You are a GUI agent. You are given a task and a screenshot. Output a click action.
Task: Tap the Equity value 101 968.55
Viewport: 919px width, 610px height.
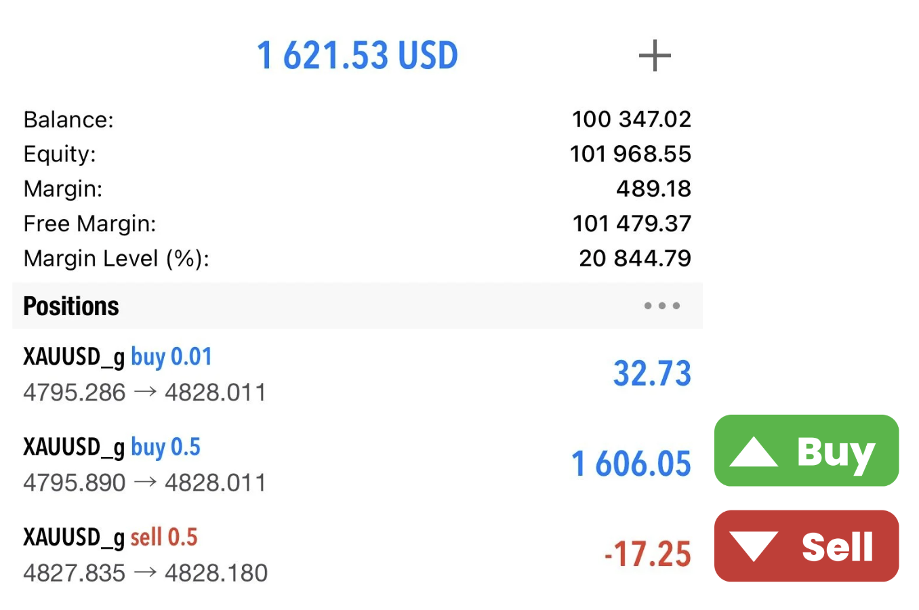point(630,154)
